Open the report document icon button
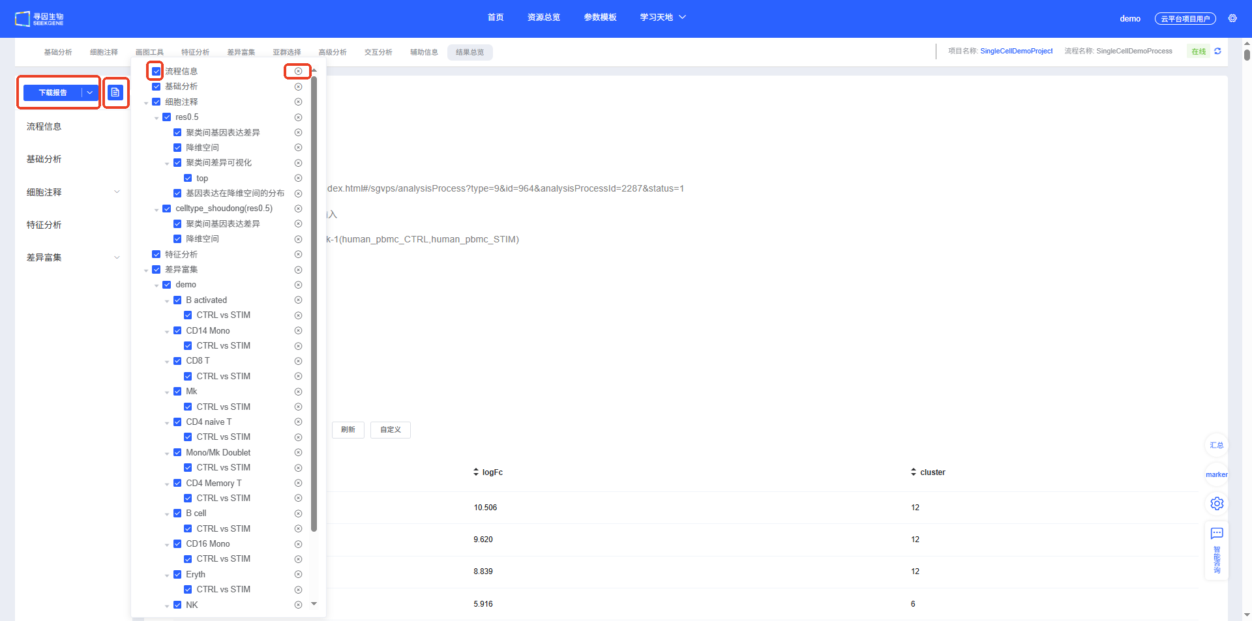 (115, 93)
